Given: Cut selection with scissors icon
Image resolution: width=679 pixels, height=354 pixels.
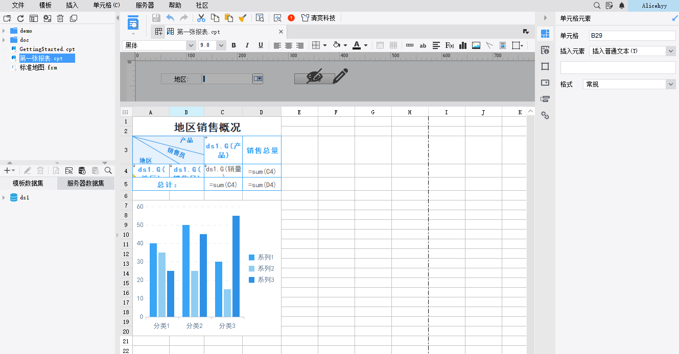Looking at the screenshot, I should coord(201,18).
